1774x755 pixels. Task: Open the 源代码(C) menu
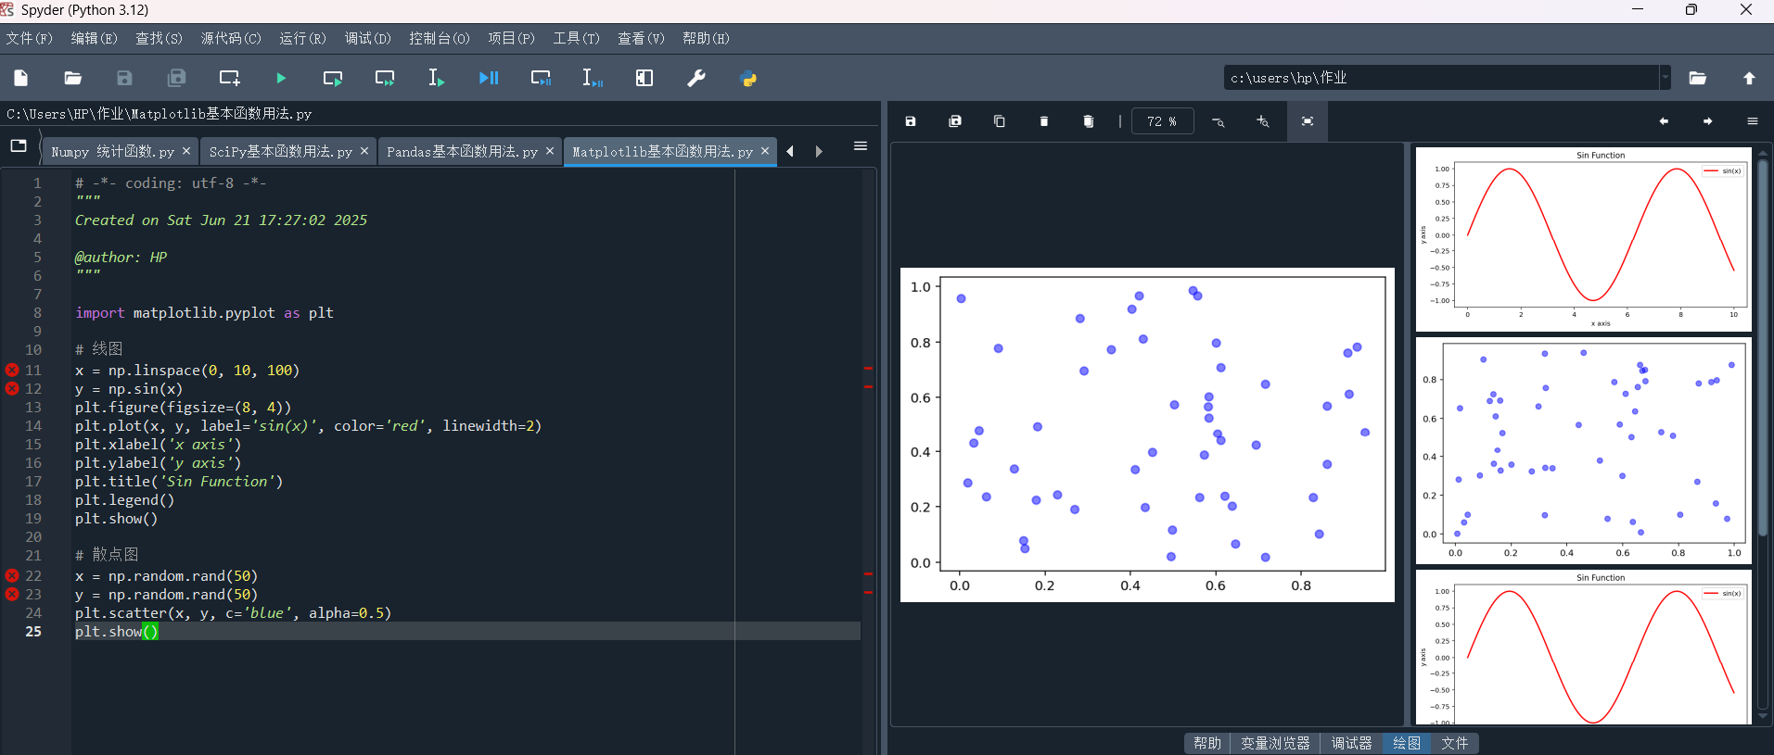click(x=232, y=38)
